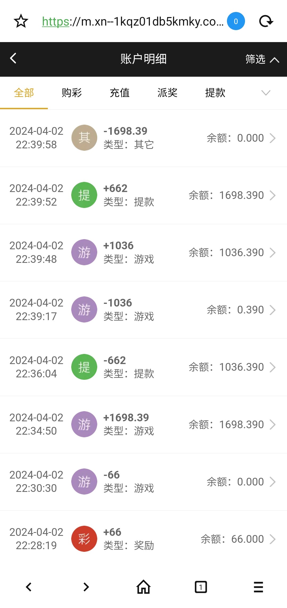The image size is (287, 608).
Task: Click the URL address bar
Action: [x=133, y=21]
